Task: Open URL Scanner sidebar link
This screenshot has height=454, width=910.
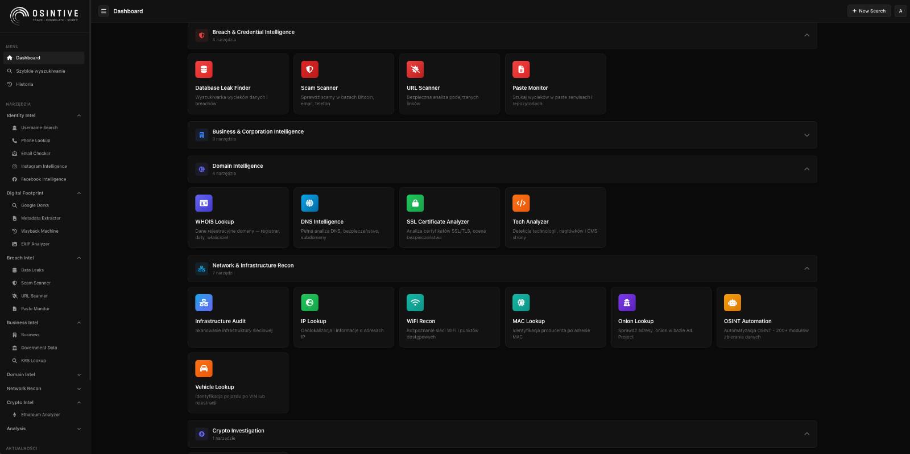Action: click(47, 296)
